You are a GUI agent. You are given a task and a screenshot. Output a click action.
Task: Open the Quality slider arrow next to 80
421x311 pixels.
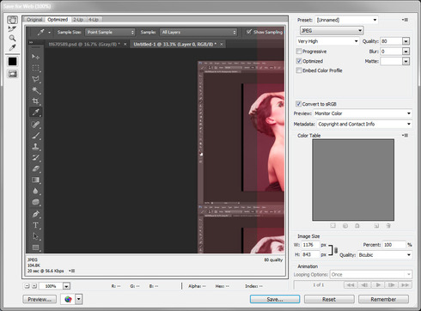click(x=406, y=41)
